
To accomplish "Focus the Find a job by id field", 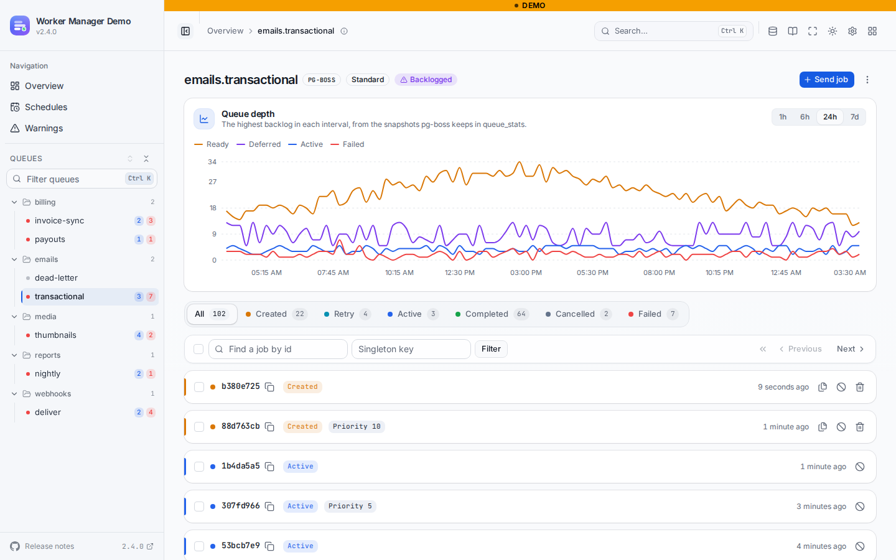I will pyautogui.click(x=278, y=349).
